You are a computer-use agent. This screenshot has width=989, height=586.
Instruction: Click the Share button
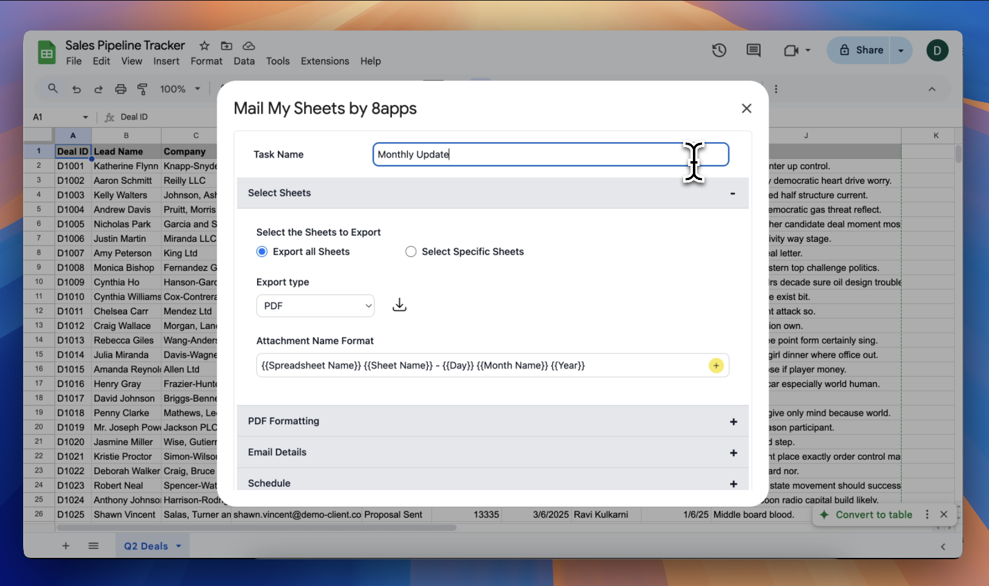(x=861, y=50)
